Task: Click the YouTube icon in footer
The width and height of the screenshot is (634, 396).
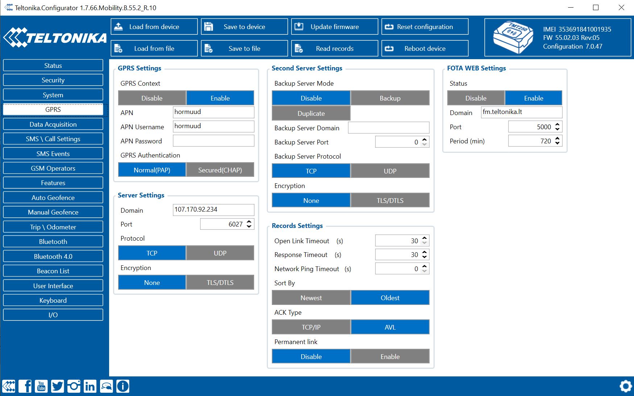Action: (x=41, y=386)
